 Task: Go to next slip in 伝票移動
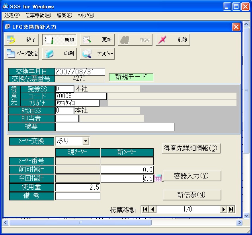click(x=224, y=210)
